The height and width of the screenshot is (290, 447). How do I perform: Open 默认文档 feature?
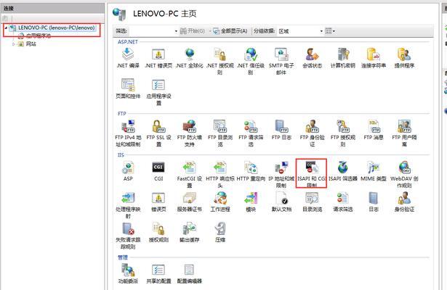[281, 202]
